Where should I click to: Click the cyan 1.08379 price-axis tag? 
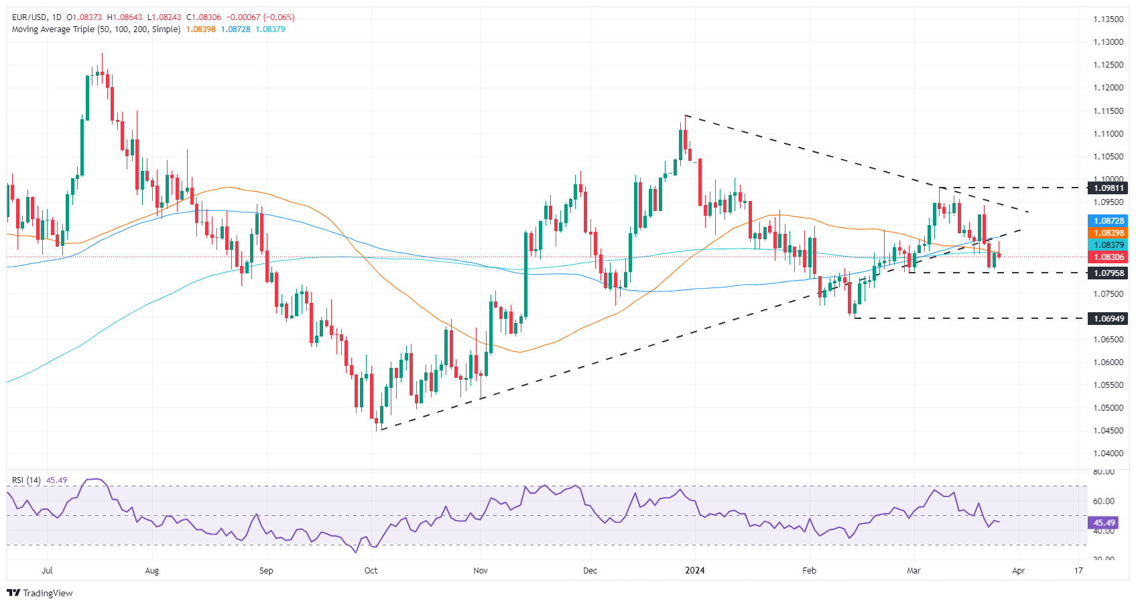[1109, 245]
